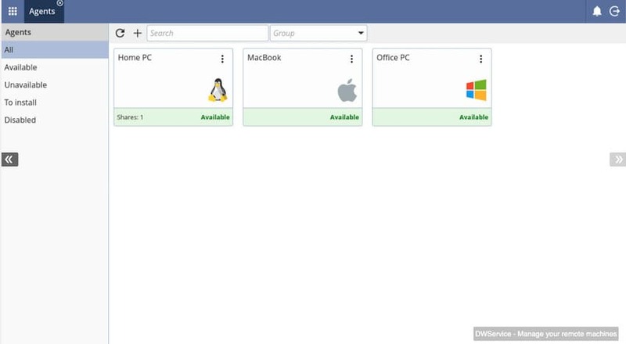The image size is (626, 344).
Task: Show Disabled agents
Action: pos(54,120)
